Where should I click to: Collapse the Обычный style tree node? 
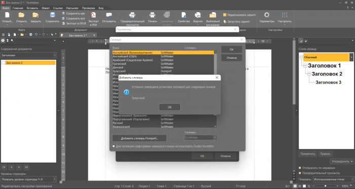click(301, 57)
